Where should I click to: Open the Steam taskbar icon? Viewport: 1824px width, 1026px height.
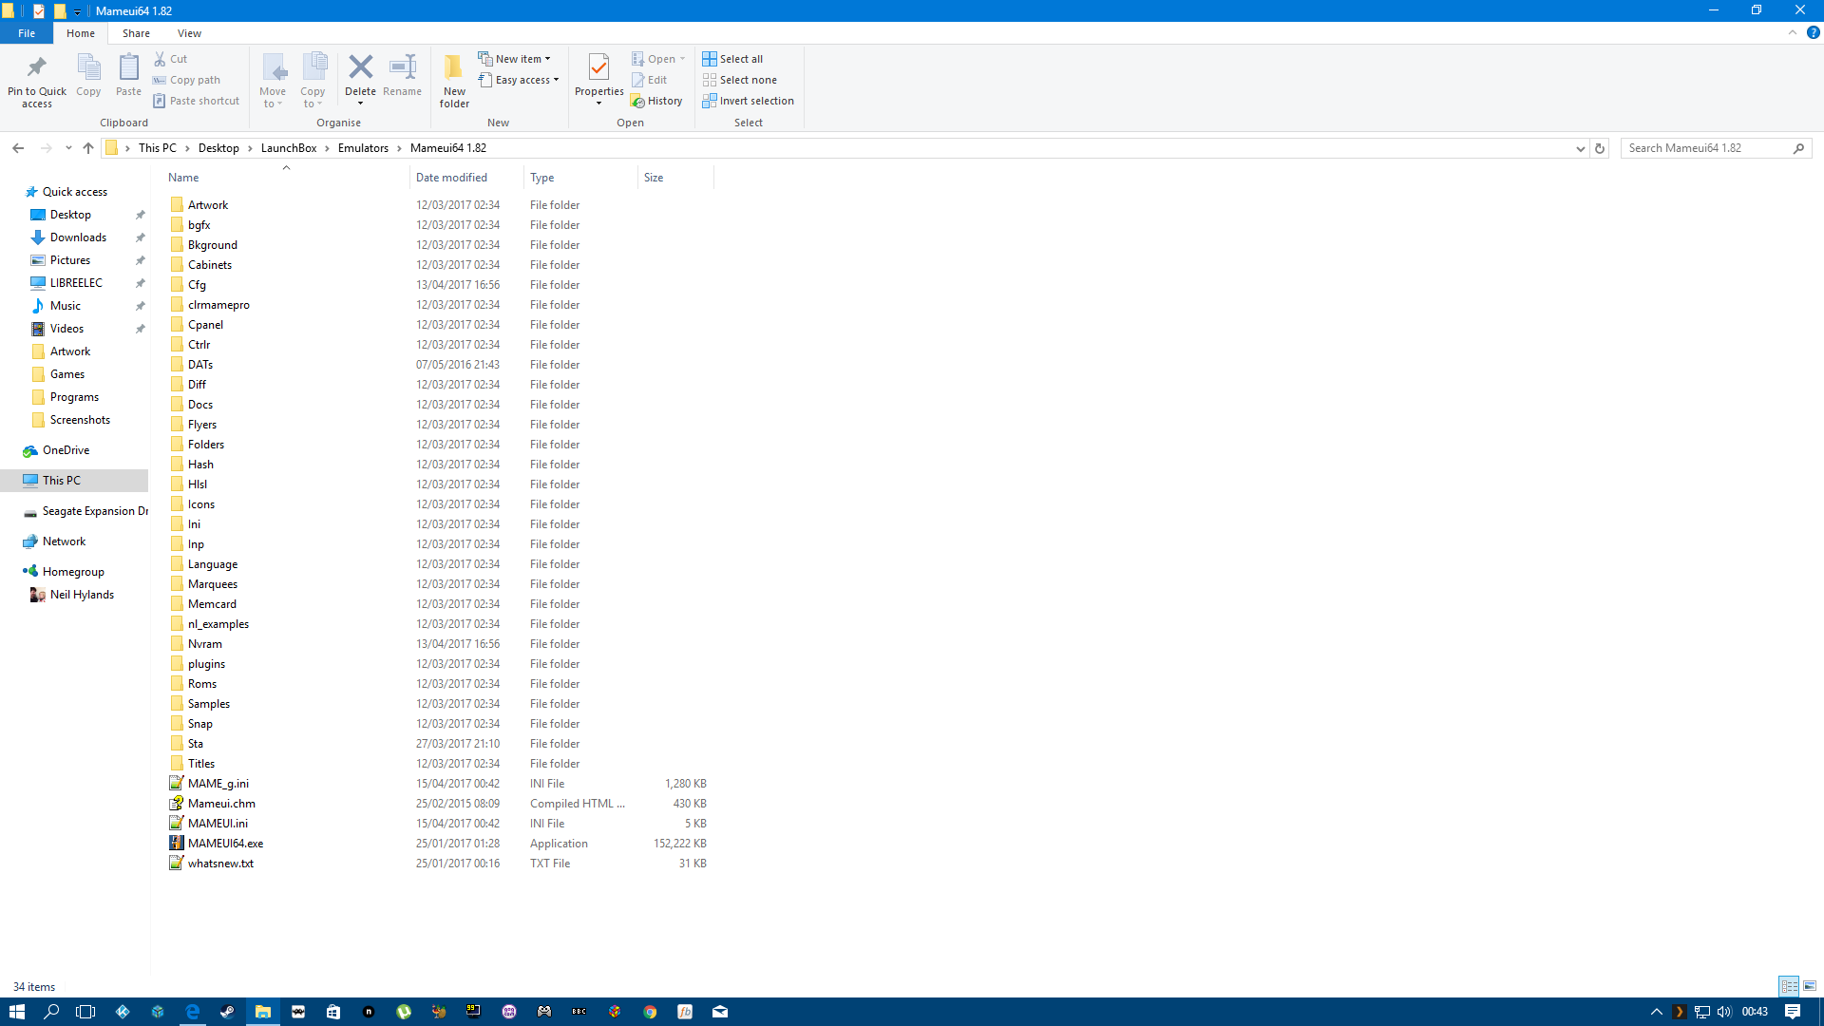point(228,1012)
